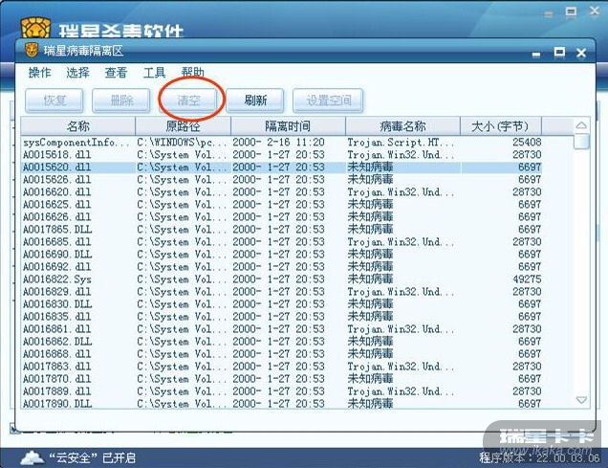Sort by 原路径 column header
The image size is (608, 468).
click(x=183, y=125)
